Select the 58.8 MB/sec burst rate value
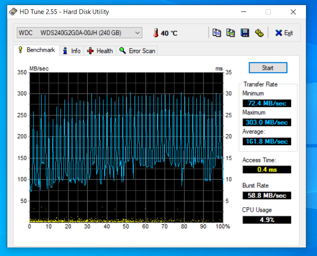This screenshot has width=317, height=256. point(267,195)
